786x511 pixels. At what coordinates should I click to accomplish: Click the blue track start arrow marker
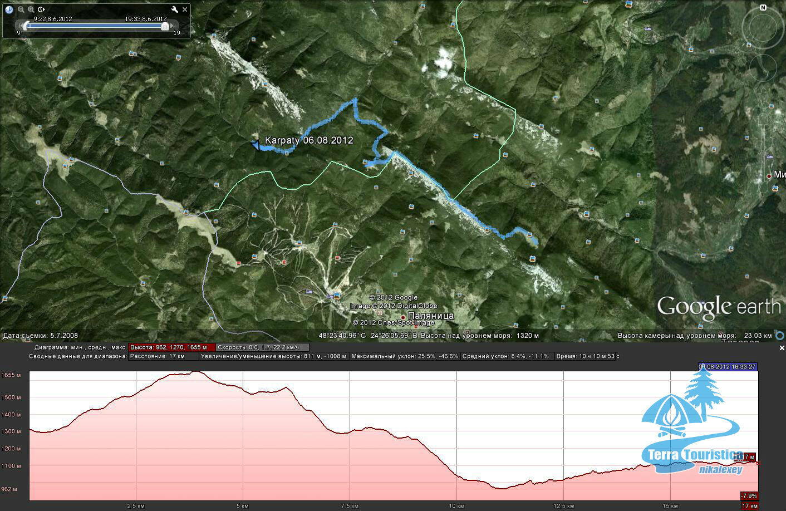tap(256, 145)
